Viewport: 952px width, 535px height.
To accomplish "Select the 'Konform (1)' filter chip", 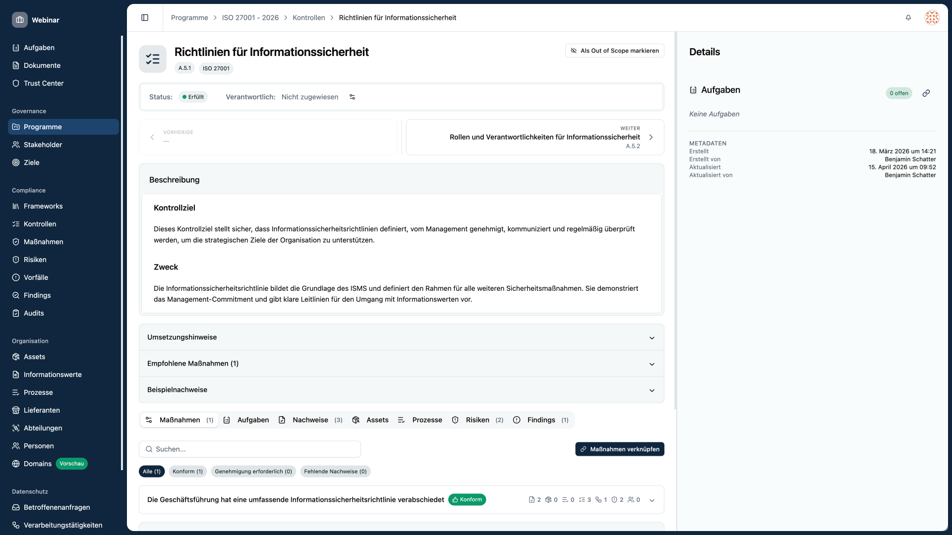I will click(187, 471).
